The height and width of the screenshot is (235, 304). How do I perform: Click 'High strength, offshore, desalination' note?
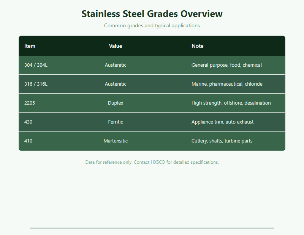point(231,103)
